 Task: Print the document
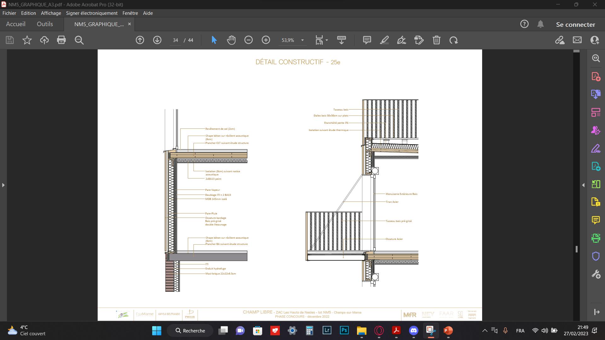61,40
